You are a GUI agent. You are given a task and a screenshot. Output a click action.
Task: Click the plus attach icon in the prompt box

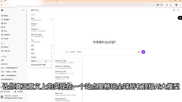(67, 52)
